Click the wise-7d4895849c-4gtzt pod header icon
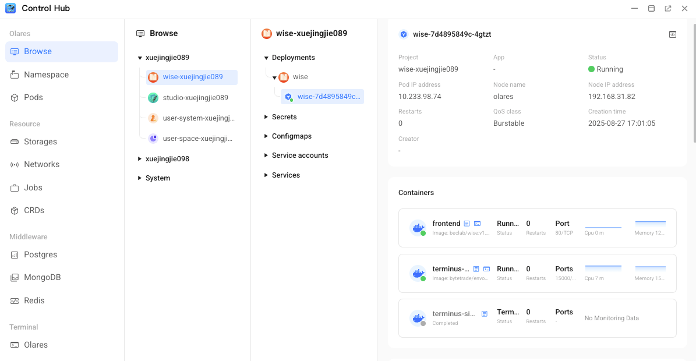 403,34
